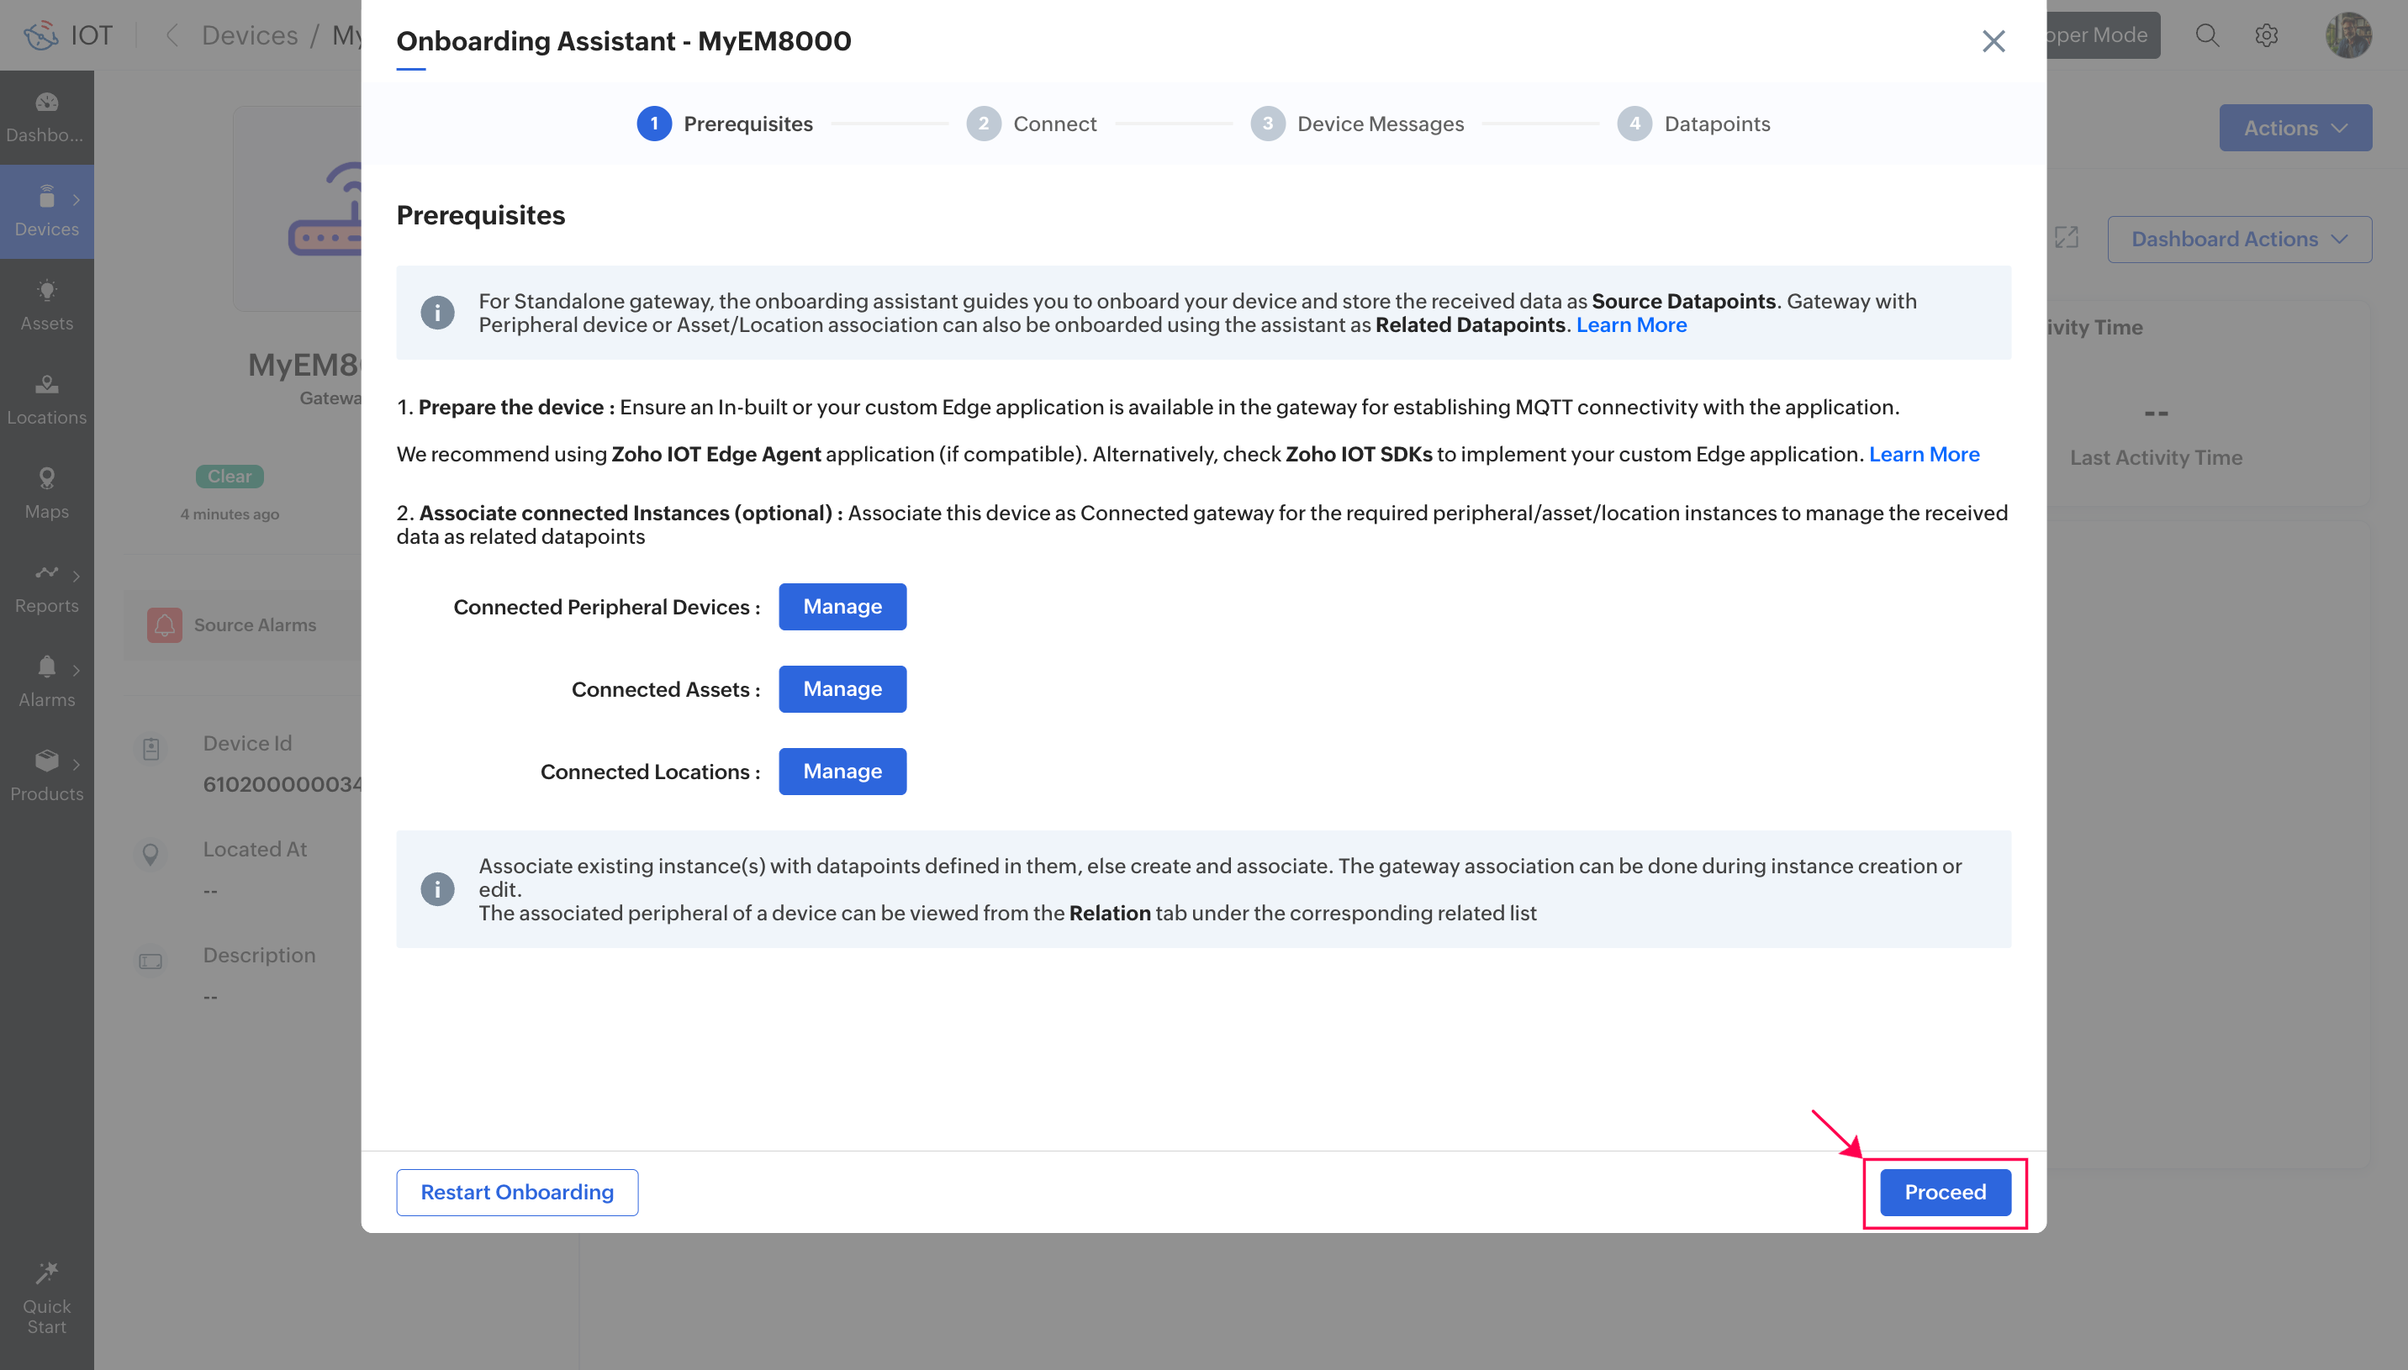Expand the Reports sidebar submenu

point(77,576)
